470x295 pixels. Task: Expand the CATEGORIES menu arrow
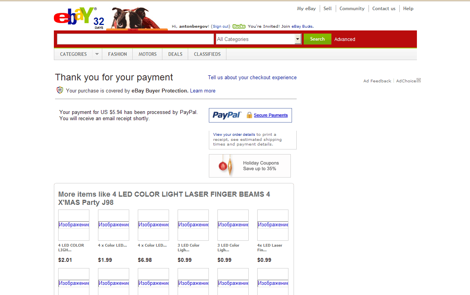pos(96,54)
